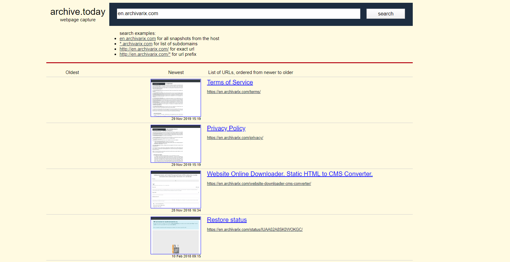
Task: Open the Privacy Policy title link
Action: (226, 128)
